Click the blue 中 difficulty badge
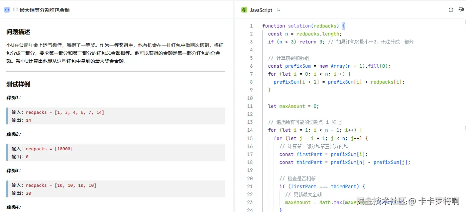 coord(7,10)
